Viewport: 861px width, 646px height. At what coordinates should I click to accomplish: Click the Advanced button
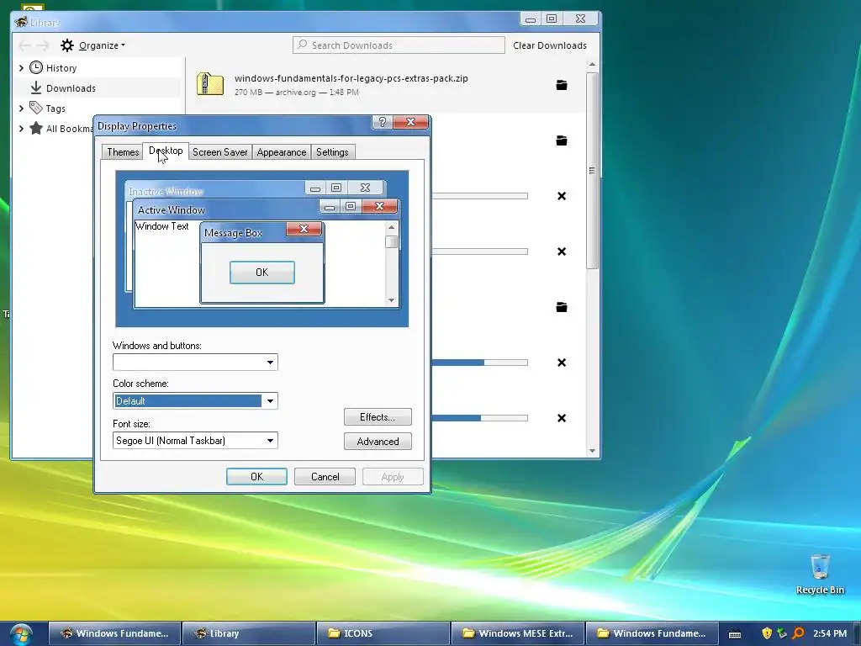pyautogui.click(x=378, y=441)
